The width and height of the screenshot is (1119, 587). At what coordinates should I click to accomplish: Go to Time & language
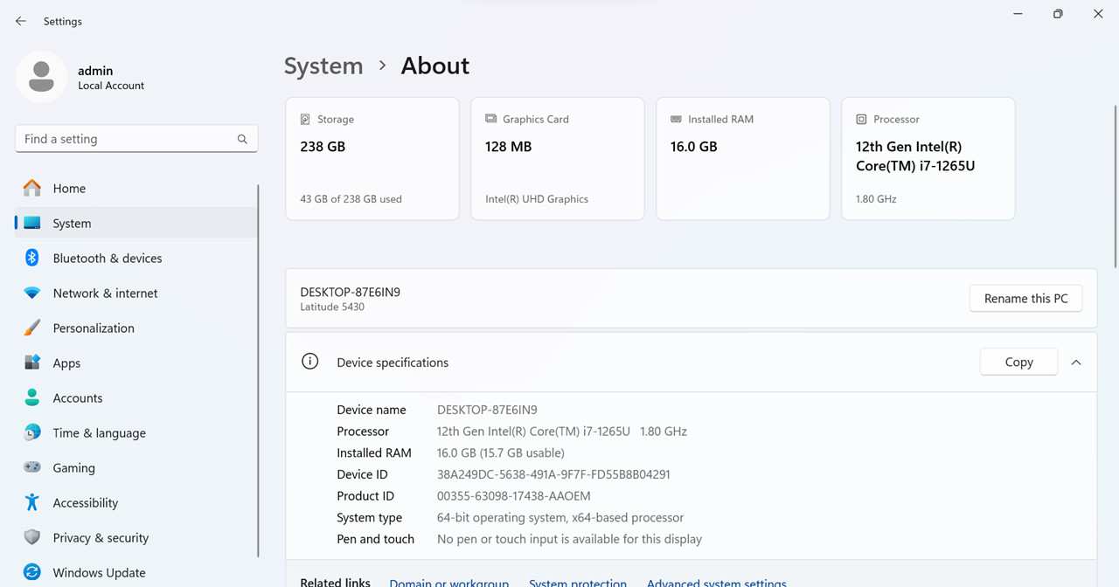click(x=136, y=432)
